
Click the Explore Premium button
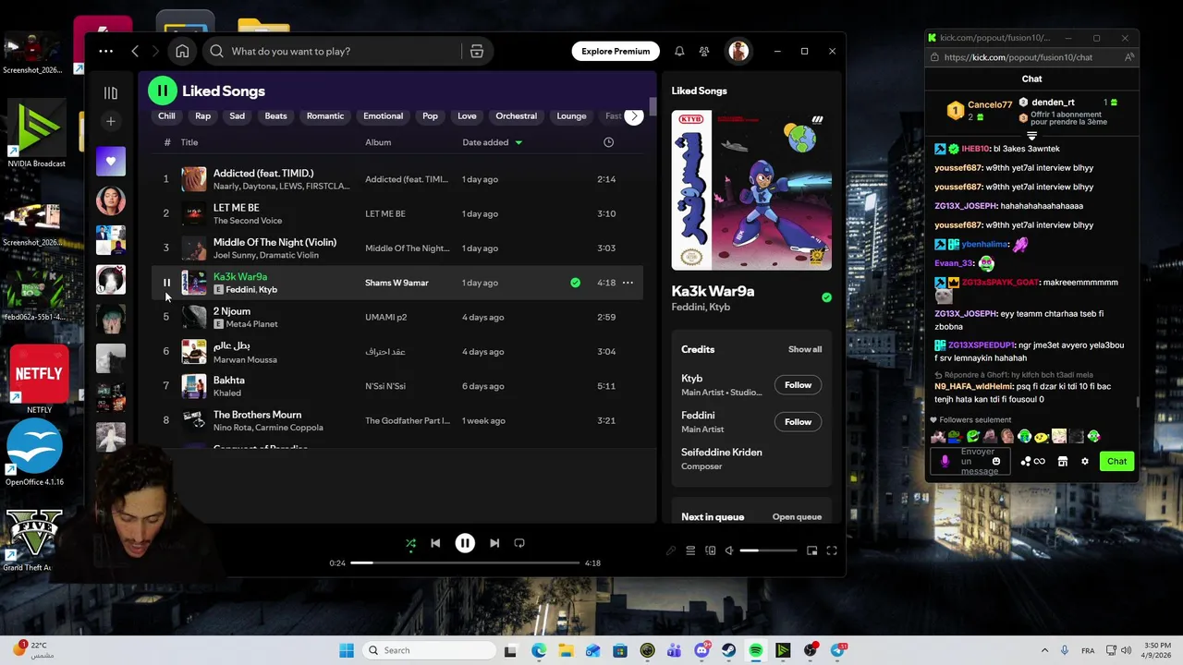click(x=616, y=52)
